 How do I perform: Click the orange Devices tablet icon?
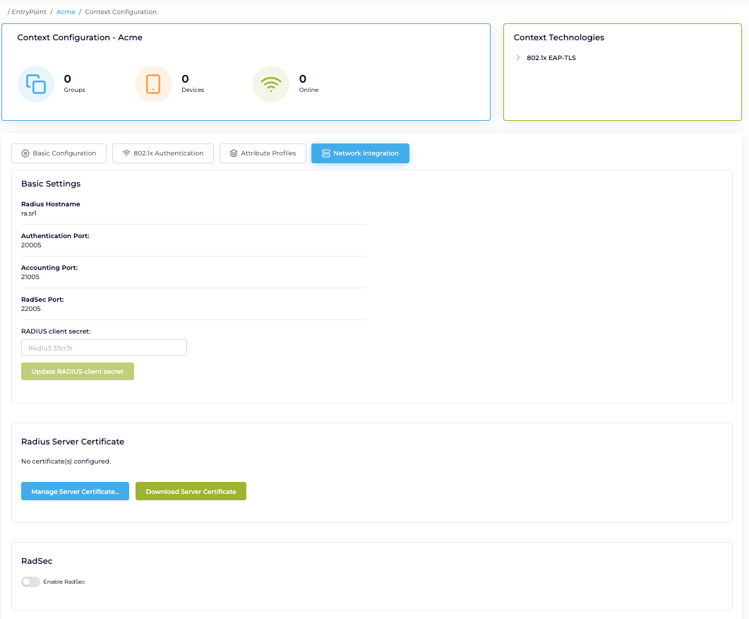(153, 84)
